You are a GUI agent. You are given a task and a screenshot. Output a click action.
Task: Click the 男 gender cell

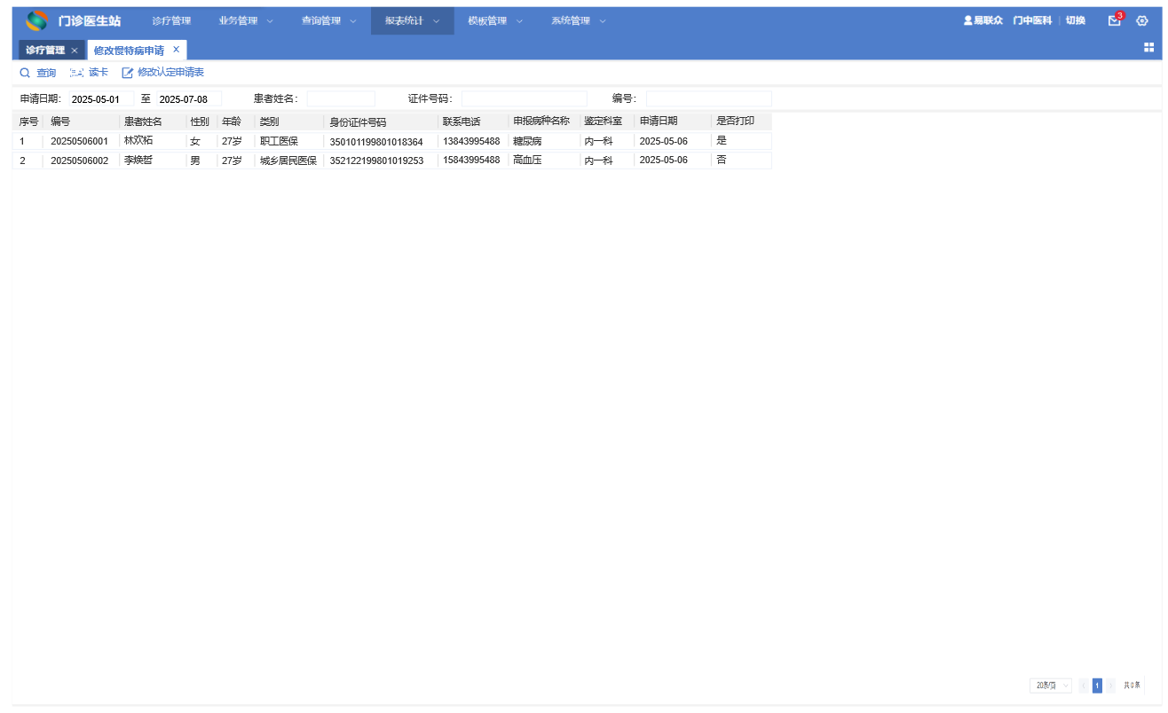click(195, 161)
